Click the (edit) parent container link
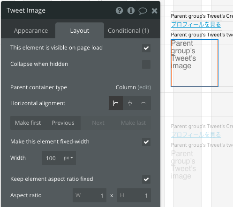Screen dimensions: 233x207 144,87
